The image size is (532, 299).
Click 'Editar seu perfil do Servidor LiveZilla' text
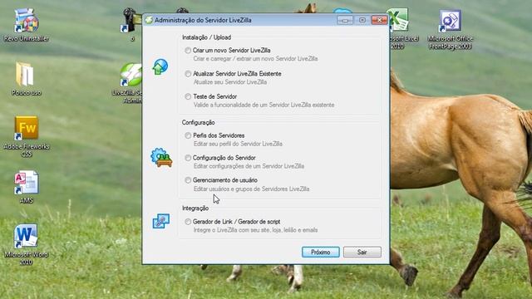(238, 144)
